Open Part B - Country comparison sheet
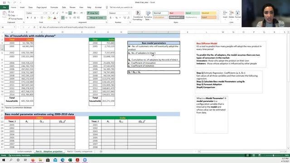 point(80,152)
